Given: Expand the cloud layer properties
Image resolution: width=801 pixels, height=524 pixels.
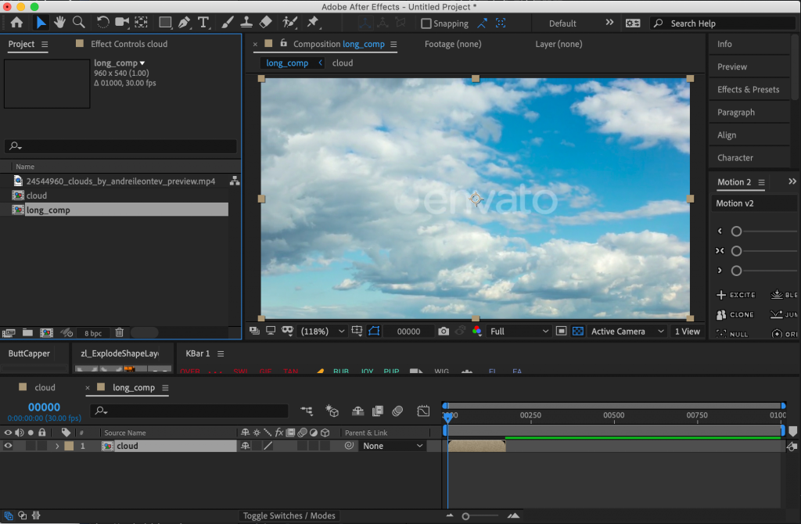Looking at the screenshot, I should (56, 446).
